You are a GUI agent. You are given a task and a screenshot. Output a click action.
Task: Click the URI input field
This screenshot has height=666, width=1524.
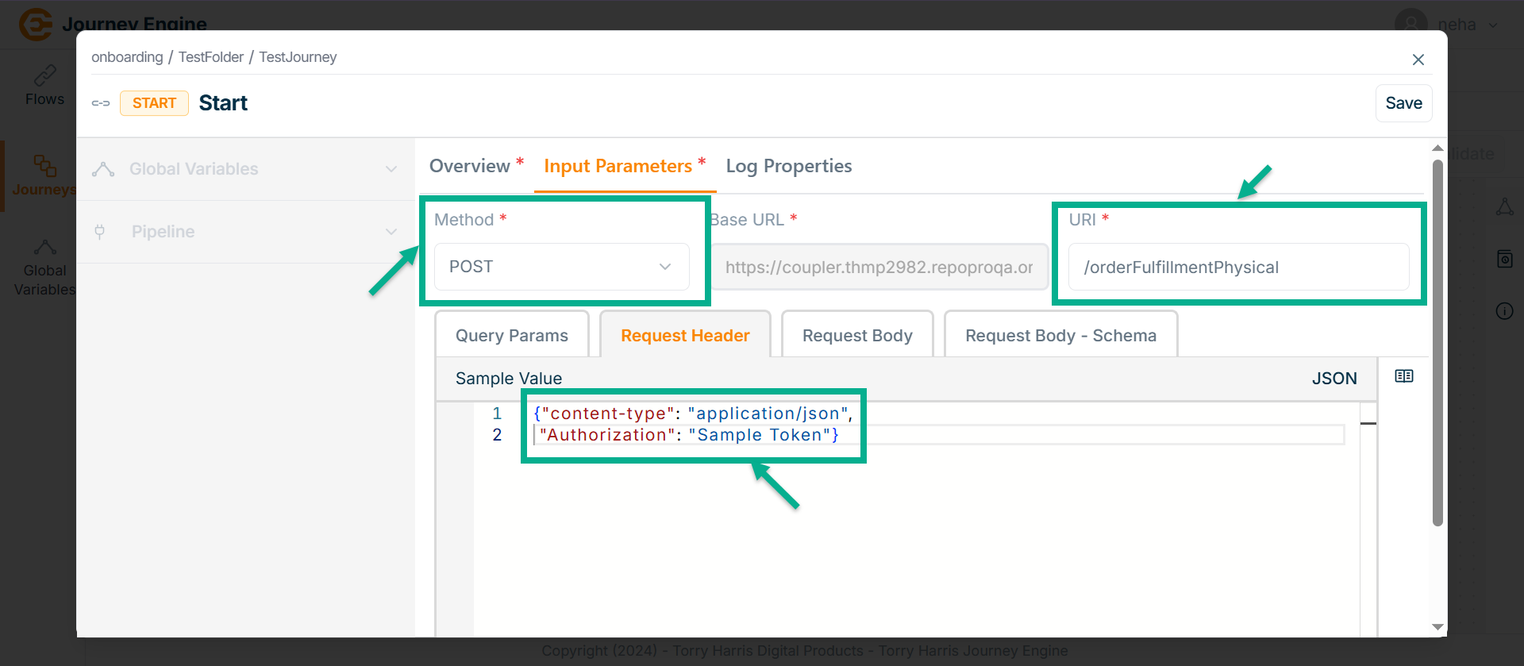point(1238,268)
